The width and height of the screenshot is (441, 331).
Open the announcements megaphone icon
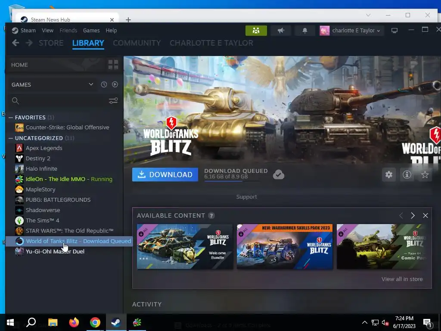pos(281,31)
